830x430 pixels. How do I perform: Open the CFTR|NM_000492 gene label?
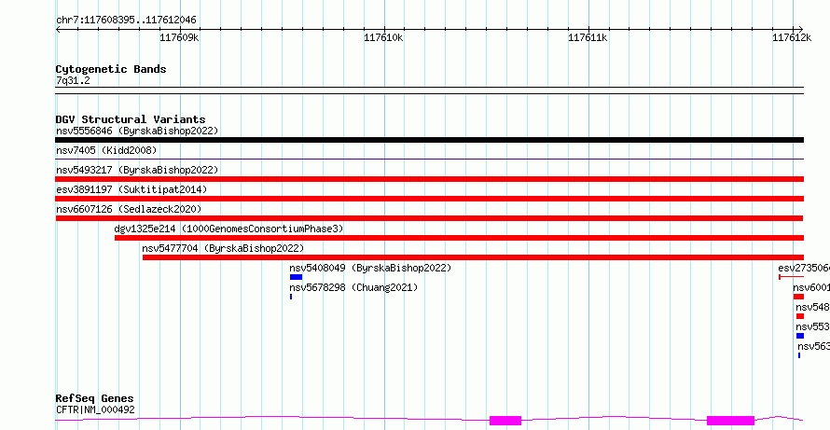95,409
